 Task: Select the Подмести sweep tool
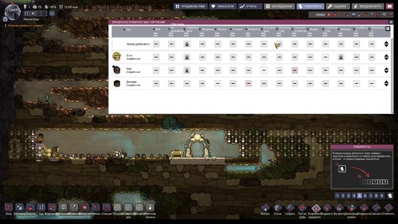click(327, 208)
